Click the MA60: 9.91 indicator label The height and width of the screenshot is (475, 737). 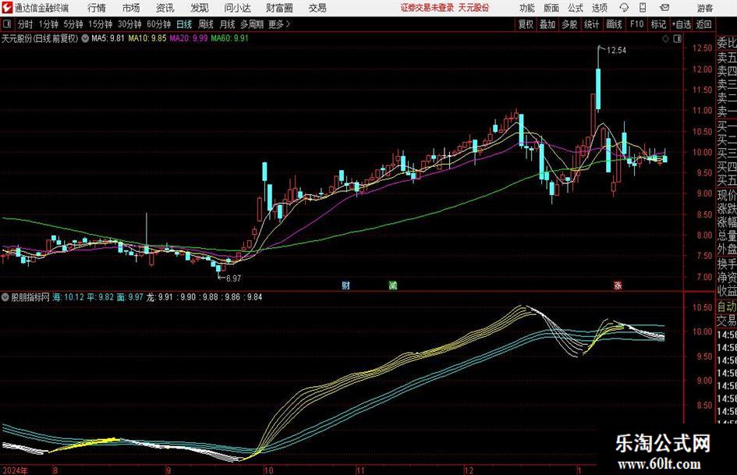[x=230, y=38]
